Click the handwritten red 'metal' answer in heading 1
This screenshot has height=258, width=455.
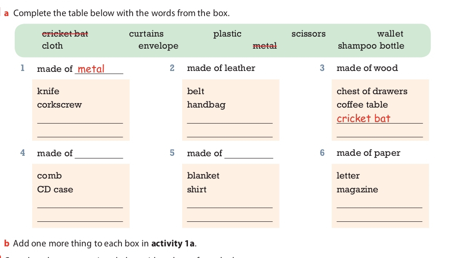point(91,69)
